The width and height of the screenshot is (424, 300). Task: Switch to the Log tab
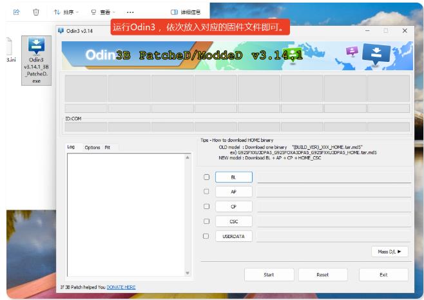(x=71, y=146)
